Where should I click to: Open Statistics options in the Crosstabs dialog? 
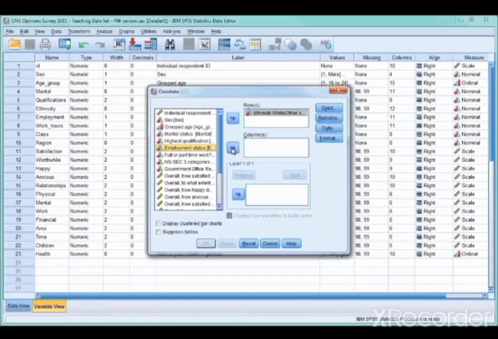point(328,118)
